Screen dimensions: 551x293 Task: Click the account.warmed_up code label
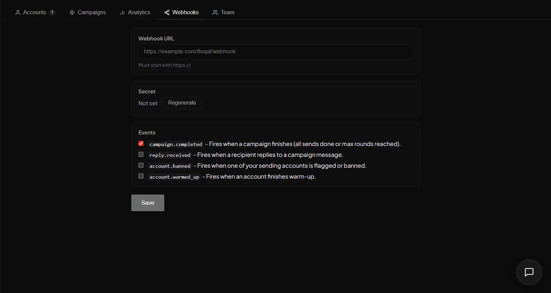(x=174, y=177)
